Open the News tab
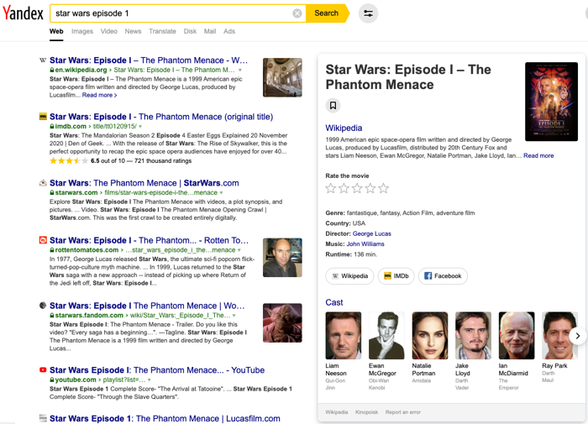 [133, 31]
